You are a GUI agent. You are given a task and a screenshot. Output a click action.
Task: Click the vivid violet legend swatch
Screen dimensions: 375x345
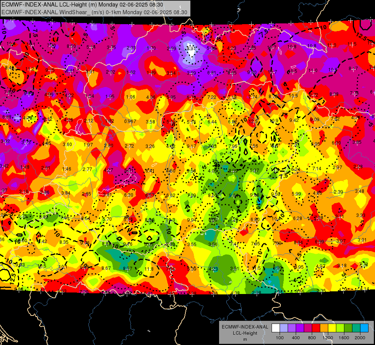pos(300,328)
